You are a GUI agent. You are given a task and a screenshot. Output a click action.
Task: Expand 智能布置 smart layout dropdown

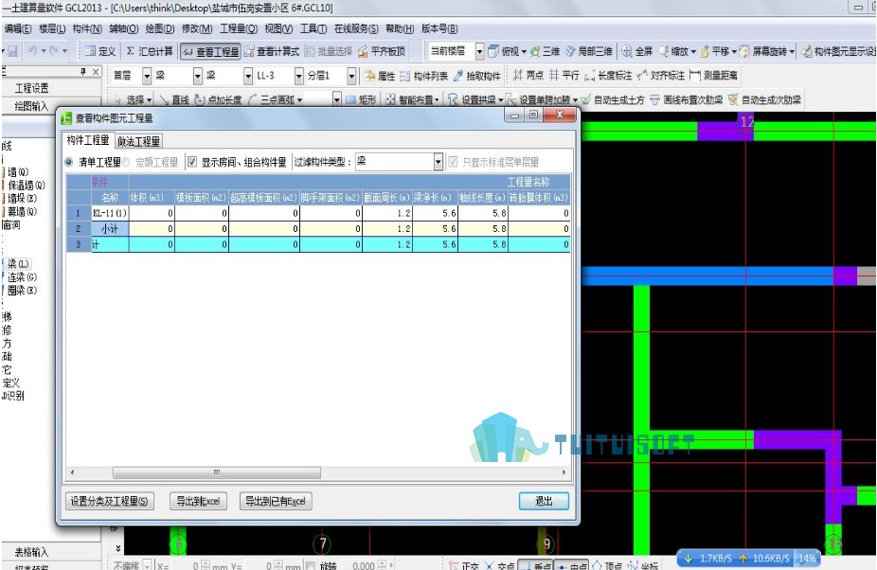point(437,100)
